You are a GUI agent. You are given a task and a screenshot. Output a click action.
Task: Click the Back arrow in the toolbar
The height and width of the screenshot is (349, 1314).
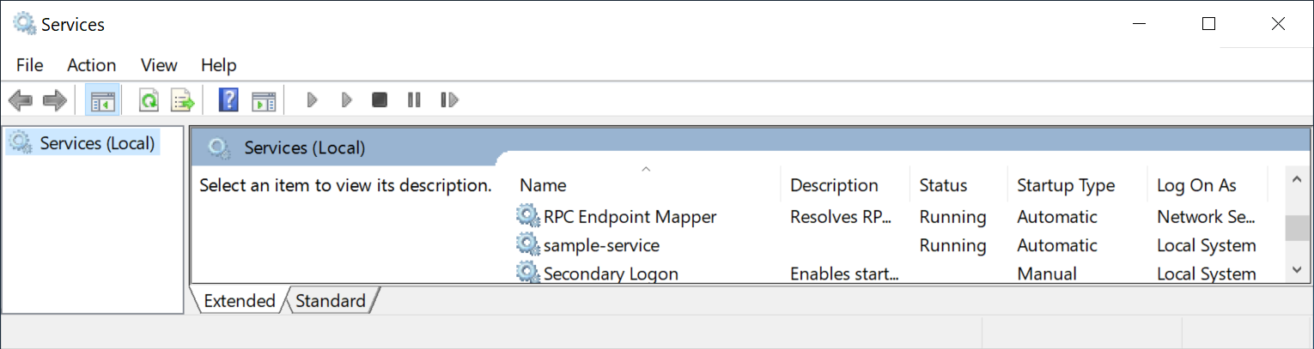[21, 100]
